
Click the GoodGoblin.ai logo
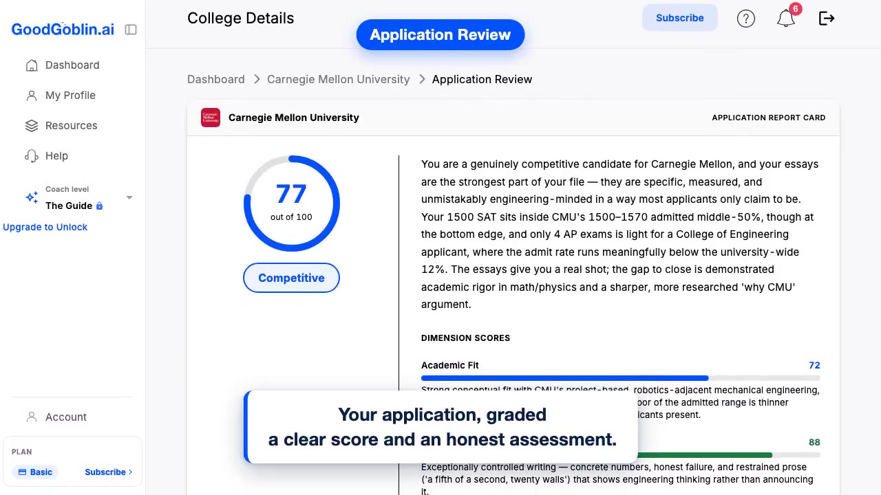(63, 29)
